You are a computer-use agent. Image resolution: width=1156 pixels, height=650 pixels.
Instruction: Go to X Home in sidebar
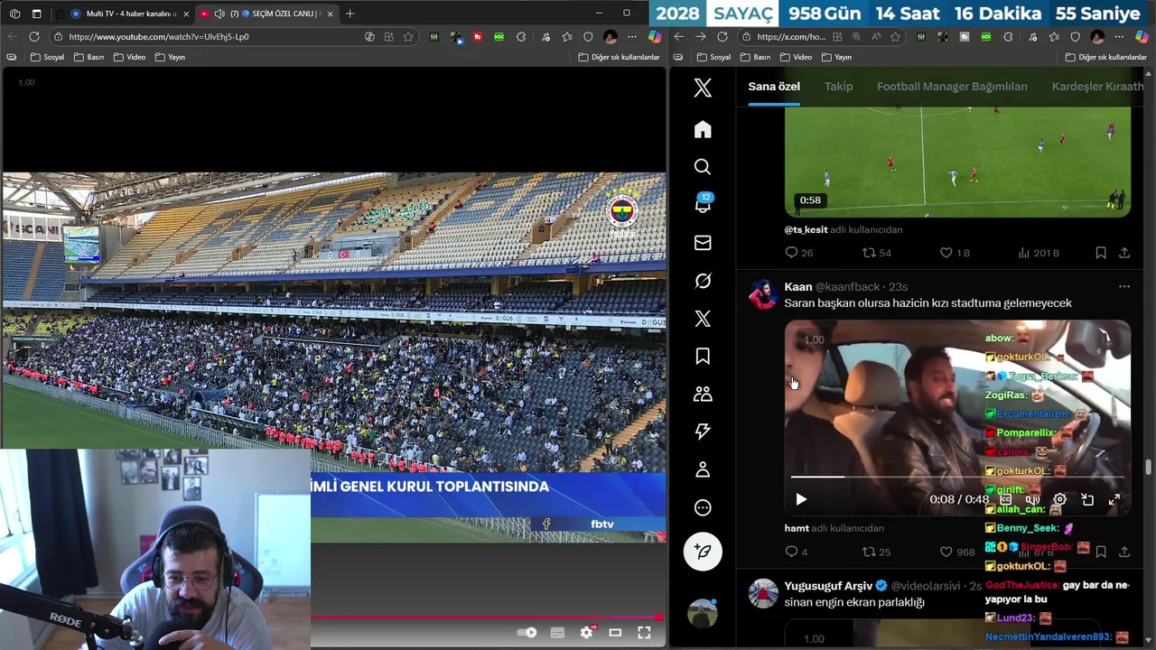(x=703, y=129)
